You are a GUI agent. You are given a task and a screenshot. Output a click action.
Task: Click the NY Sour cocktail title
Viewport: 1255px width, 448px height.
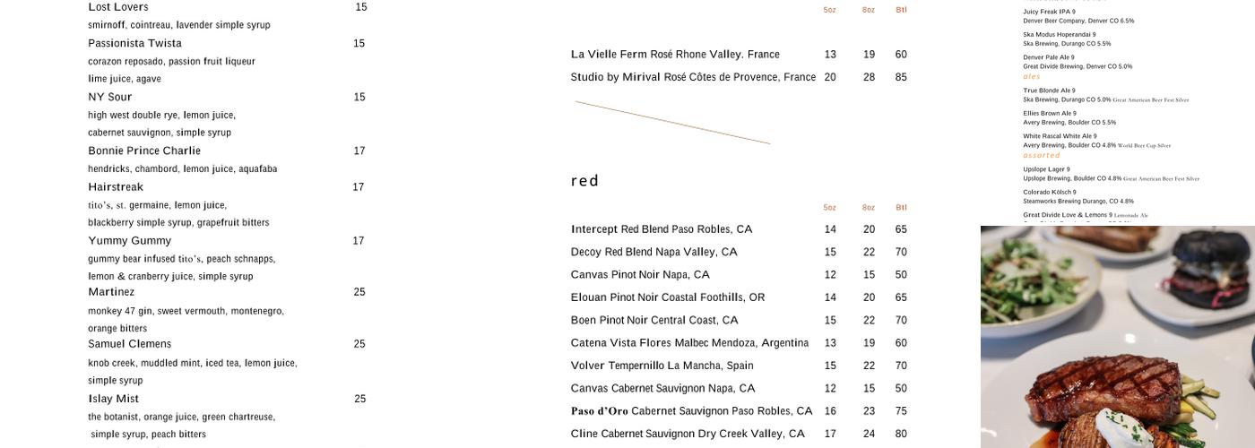(109, 97)
